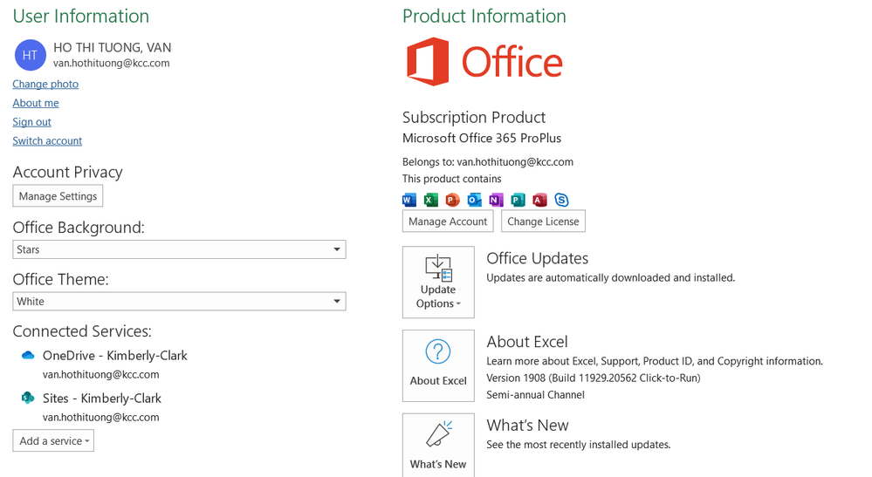This screenshot has width=872, height=477.
Task: Click the Manage Account button
Action: click(x=448, y=221)
